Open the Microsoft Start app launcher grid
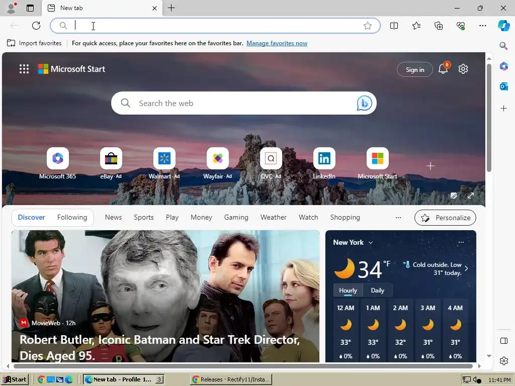515x386 pixels. (x=24, y=69)
